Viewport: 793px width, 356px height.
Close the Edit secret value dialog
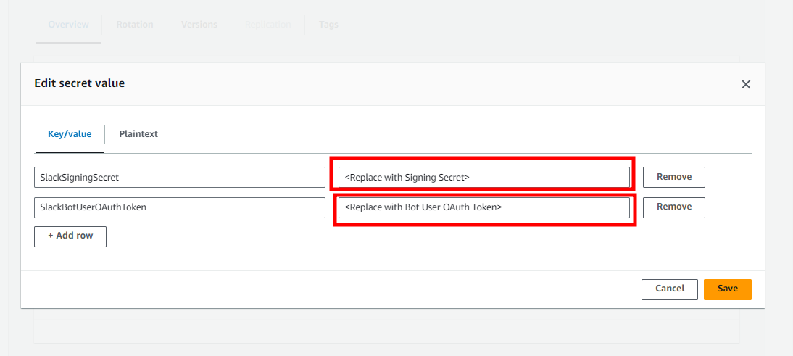(745, 84)
